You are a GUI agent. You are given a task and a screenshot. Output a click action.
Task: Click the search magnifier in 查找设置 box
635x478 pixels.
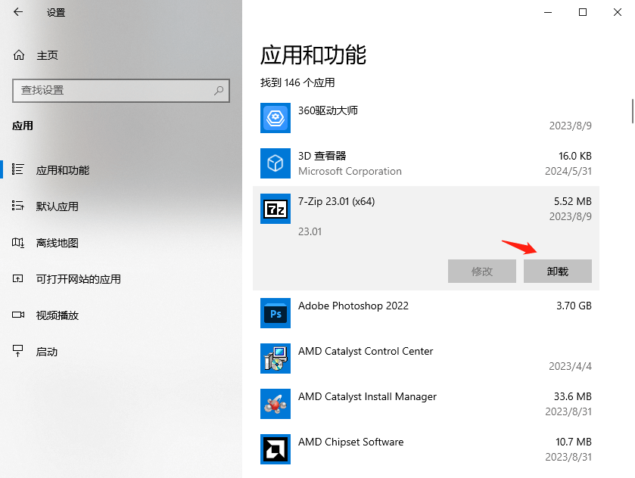coord(217,90)
